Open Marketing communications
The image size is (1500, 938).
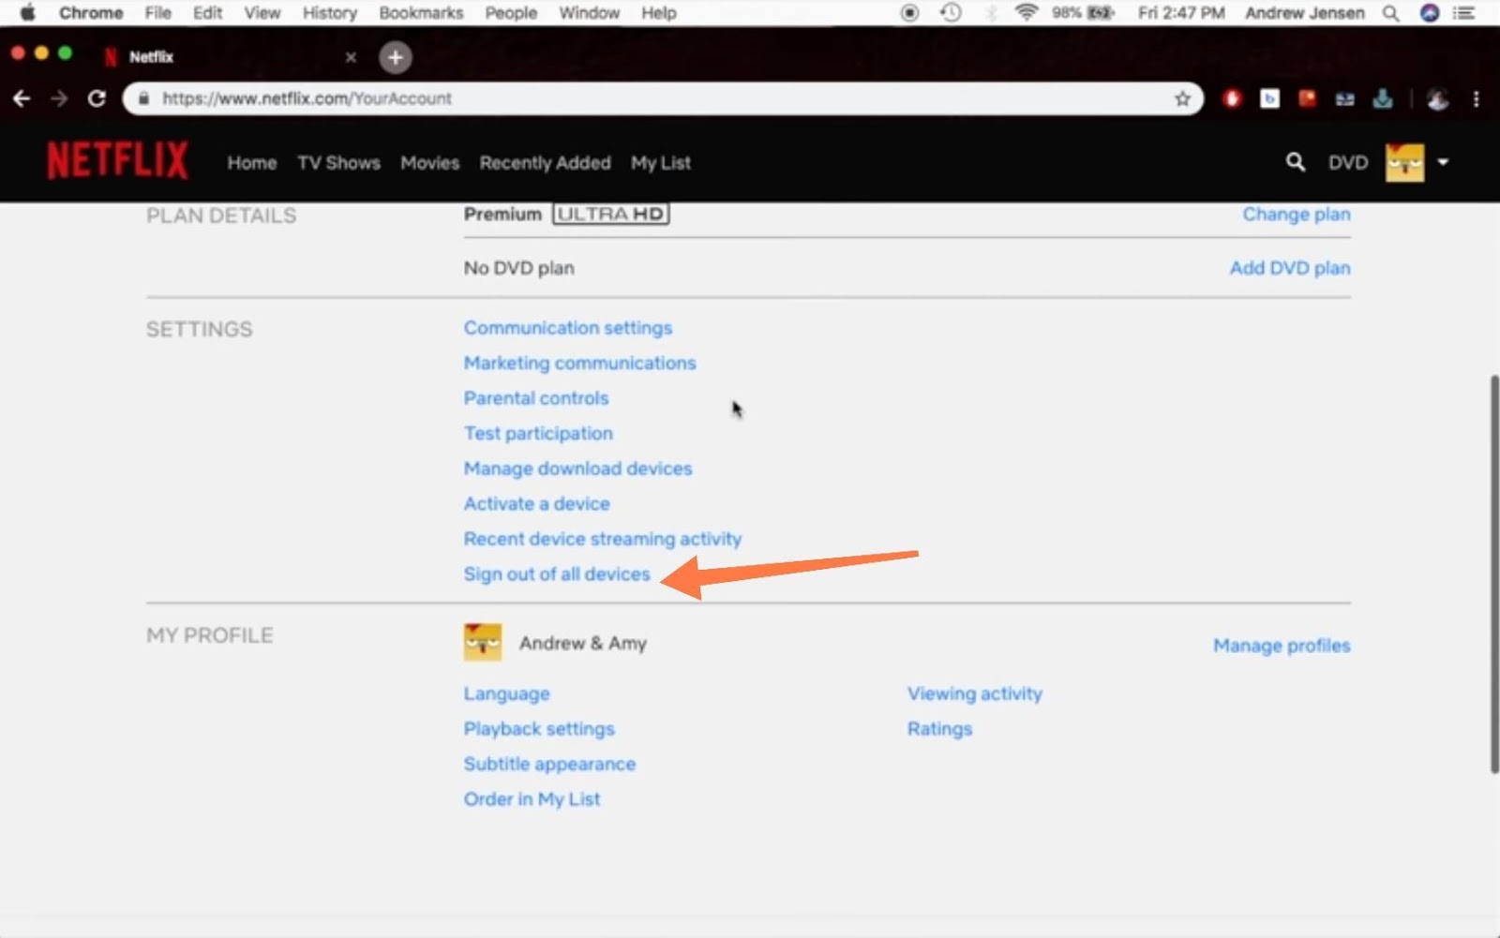tap(579, 363)
